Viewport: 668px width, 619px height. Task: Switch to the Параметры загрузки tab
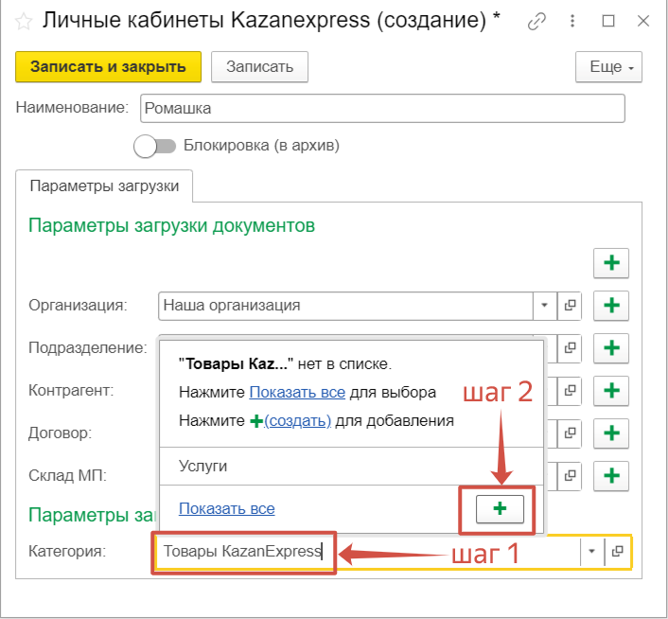click(104, 186)
